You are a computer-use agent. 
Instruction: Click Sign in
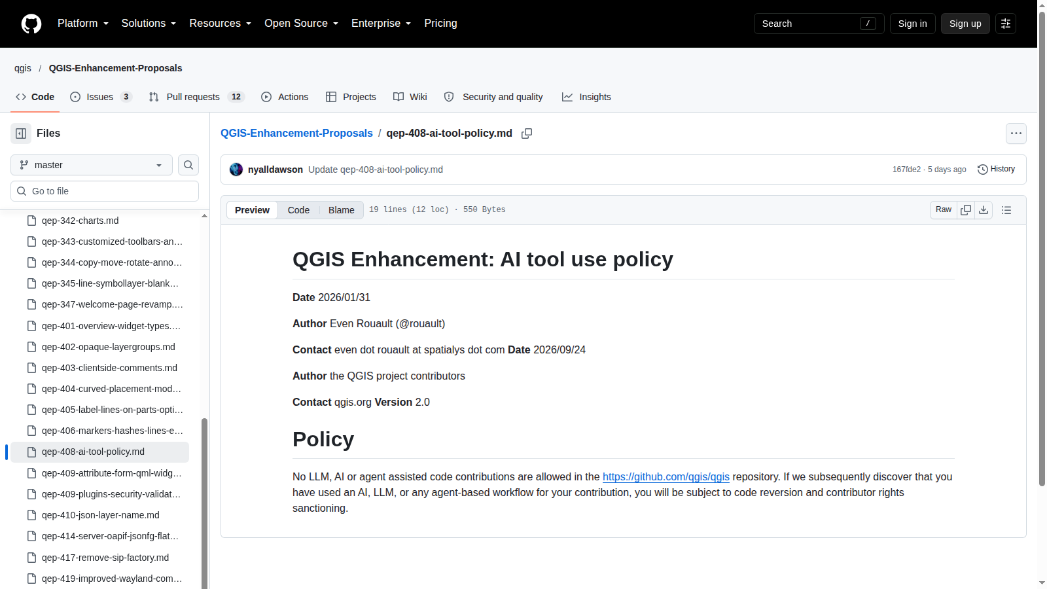pos(912,24)
